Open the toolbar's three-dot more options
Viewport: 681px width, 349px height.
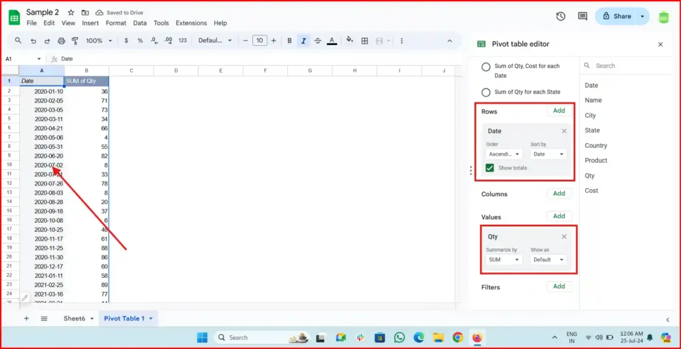coord(402,41)
